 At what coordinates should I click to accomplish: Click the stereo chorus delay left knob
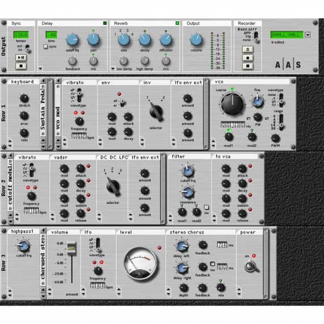(x=182, y=246)
